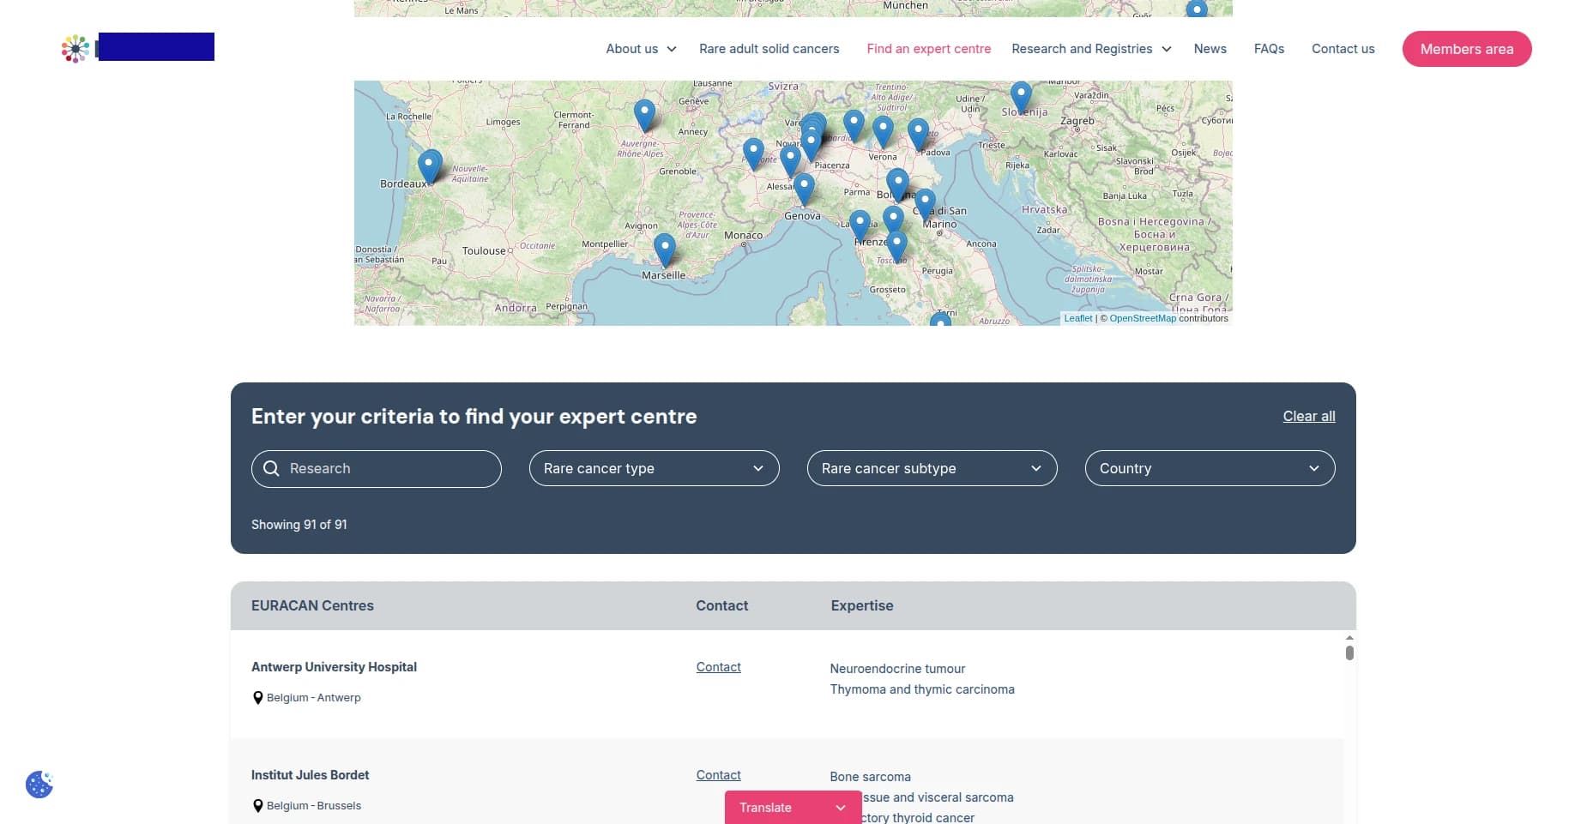1587x824 pixels.
Task: Expand Research and Registries menu chevron
Action: (1167, 49)
